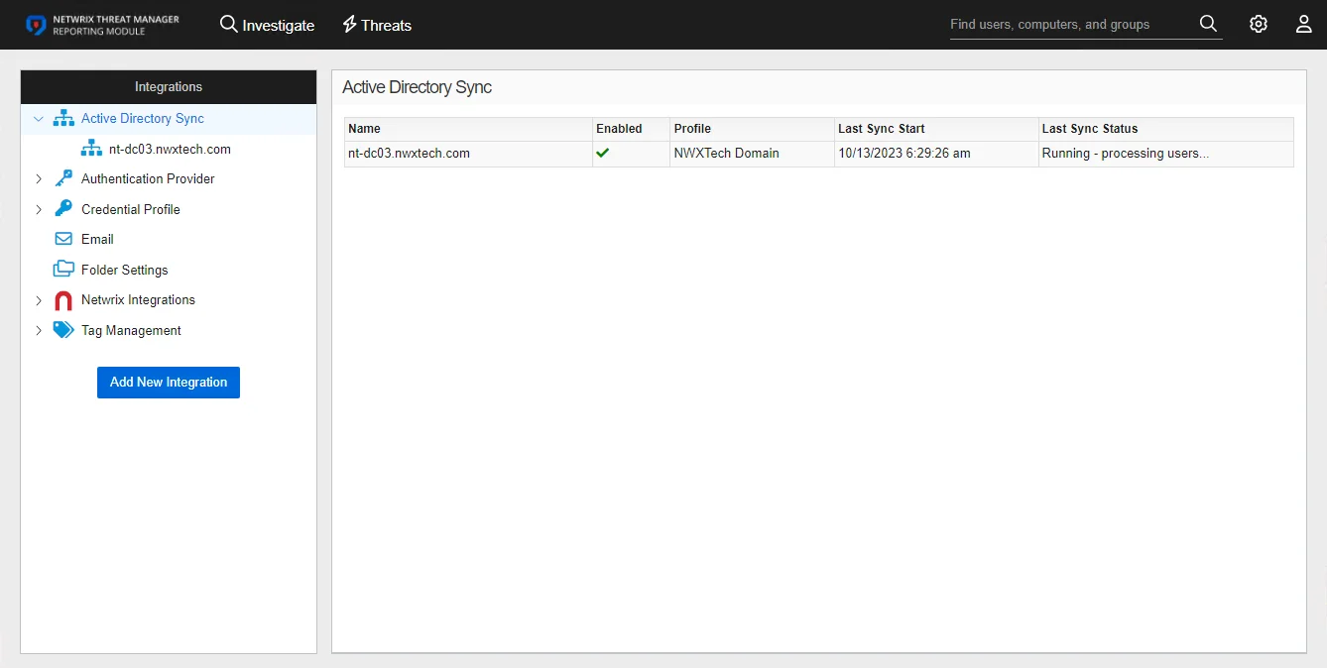Select Tag Management tree item
1327x668 pixels.
point(131,330)
